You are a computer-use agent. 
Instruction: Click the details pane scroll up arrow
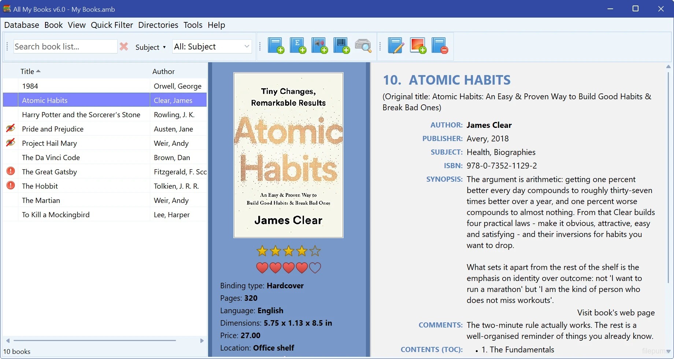pos(668,67)
